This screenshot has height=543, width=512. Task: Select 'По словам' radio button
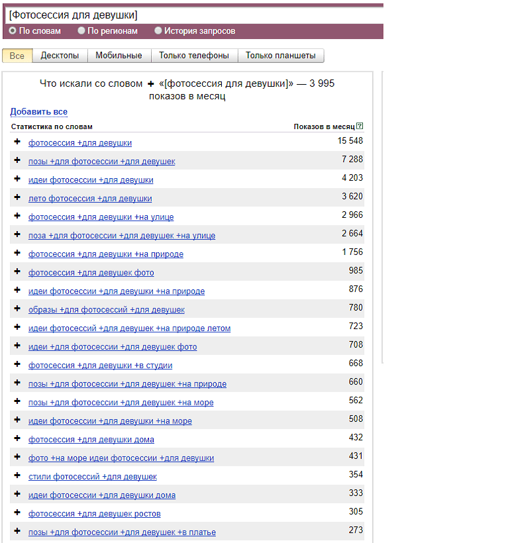coord(13,31)
